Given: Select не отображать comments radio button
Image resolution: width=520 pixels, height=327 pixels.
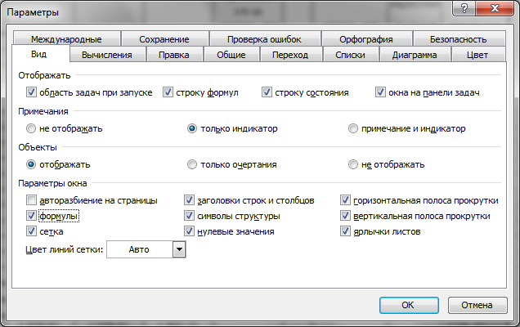Looking at the screenshot, I should (x=32, y=128).
